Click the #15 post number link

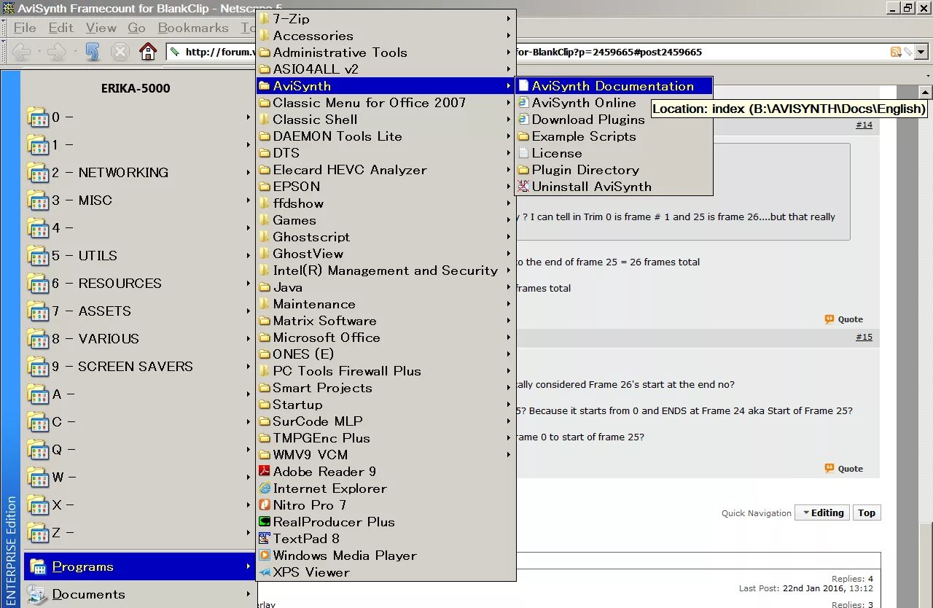(864, 337)
